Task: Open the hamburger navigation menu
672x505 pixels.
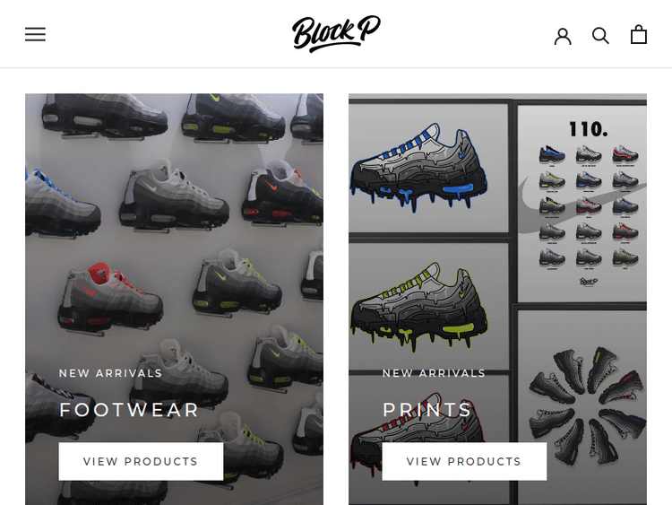Action: [35, 34]
